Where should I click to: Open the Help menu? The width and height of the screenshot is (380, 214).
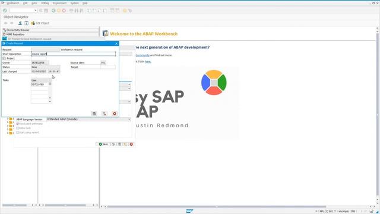(x=85, y=3)
